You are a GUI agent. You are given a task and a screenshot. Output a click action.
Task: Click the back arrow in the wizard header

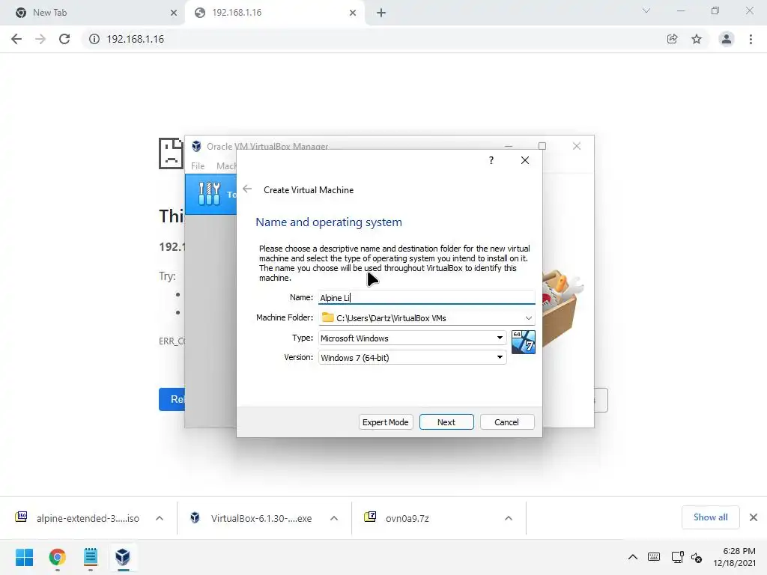(247, 189)
